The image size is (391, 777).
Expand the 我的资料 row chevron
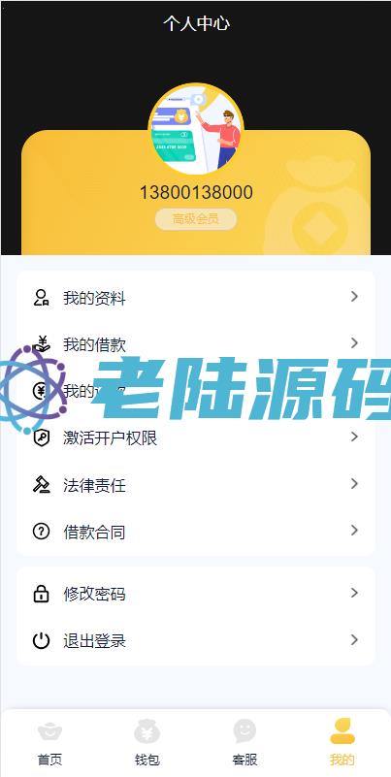point(354,296)
